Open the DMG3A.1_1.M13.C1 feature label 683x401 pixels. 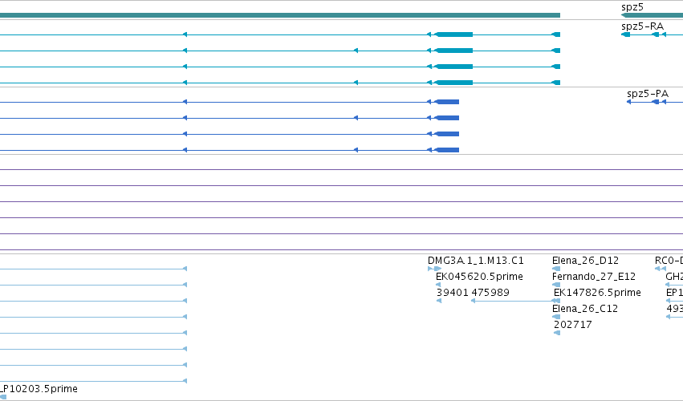(476, 261)
